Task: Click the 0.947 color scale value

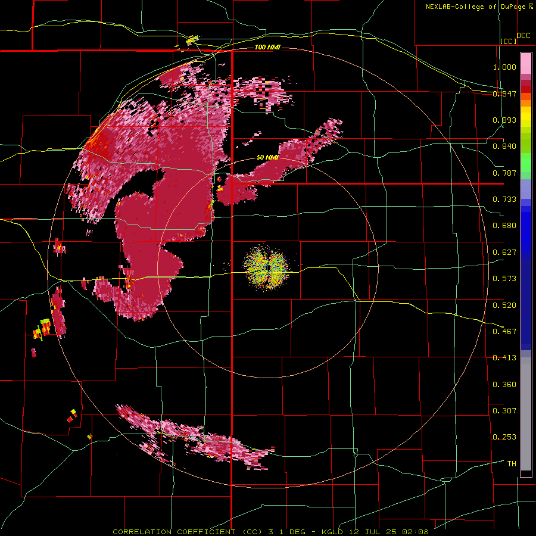Action: pyautogui.click(x=504, y=94)
